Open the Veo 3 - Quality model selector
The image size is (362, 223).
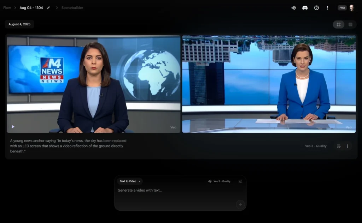coord(219,181)
